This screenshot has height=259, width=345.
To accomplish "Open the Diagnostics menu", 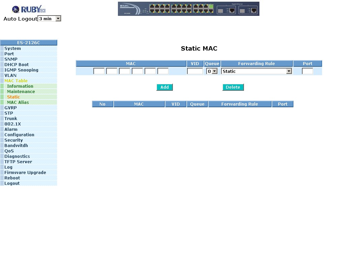I will tap(29, 156).
